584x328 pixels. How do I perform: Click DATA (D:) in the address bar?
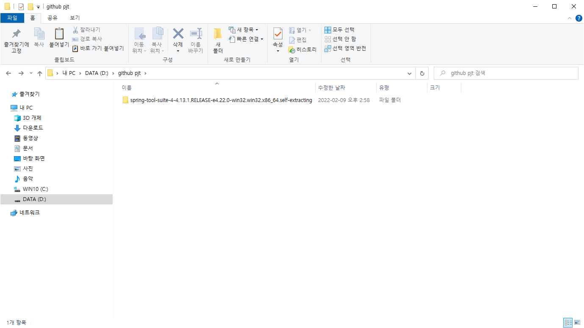point(97,73)
